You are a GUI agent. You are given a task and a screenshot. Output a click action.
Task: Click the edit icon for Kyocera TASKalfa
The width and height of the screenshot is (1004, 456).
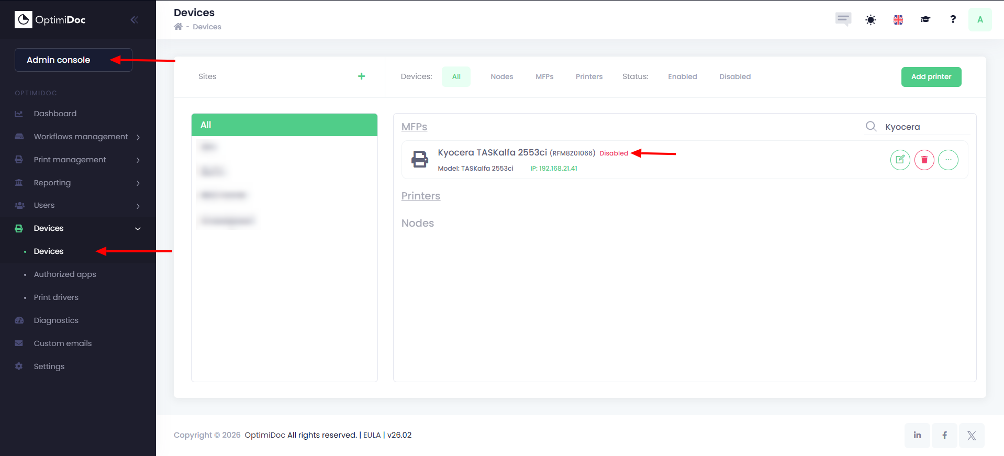(x=900, y=160)
